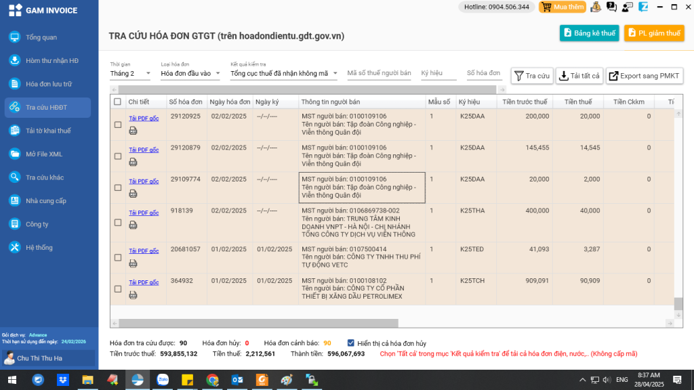
Task: Focus the Ký hiệu filter field
Action: pyautogui.click(x=438, y=73)
